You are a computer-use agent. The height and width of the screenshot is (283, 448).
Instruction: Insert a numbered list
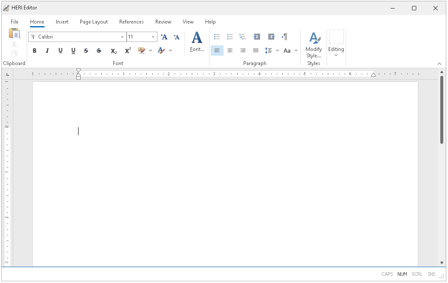(230, 36)
